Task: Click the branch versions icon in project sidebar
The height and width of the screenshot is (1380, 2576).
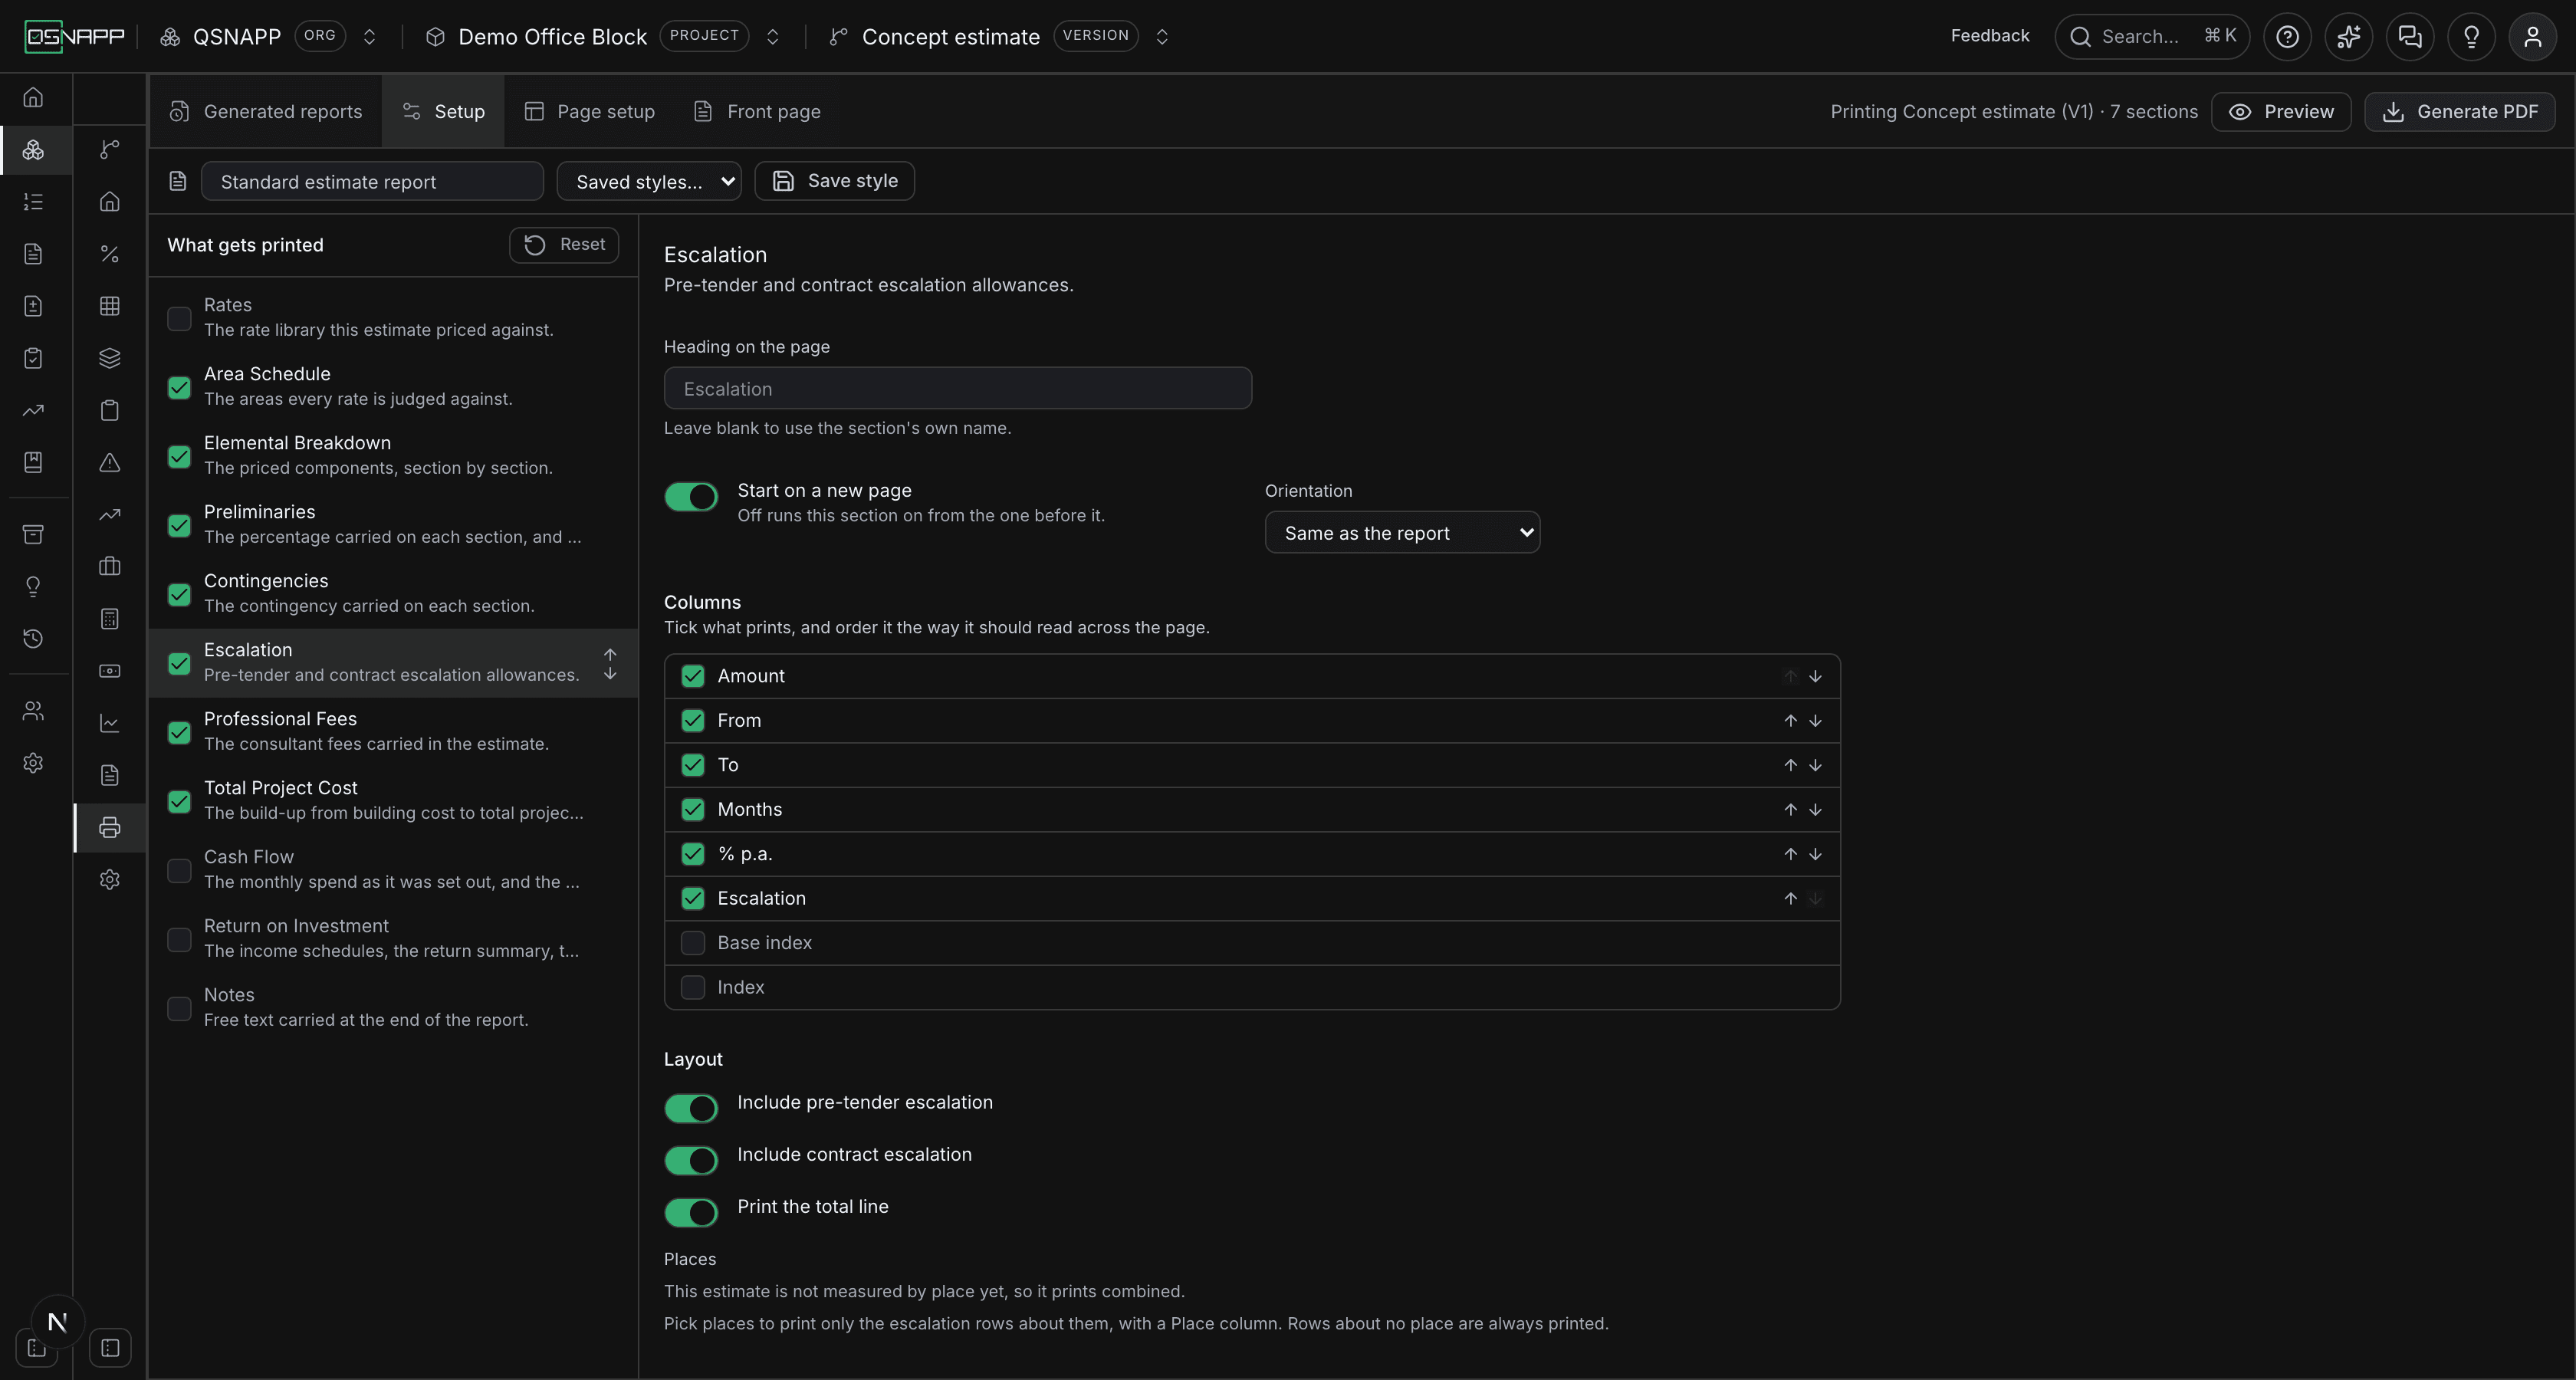Action: [x=110, y=149]
